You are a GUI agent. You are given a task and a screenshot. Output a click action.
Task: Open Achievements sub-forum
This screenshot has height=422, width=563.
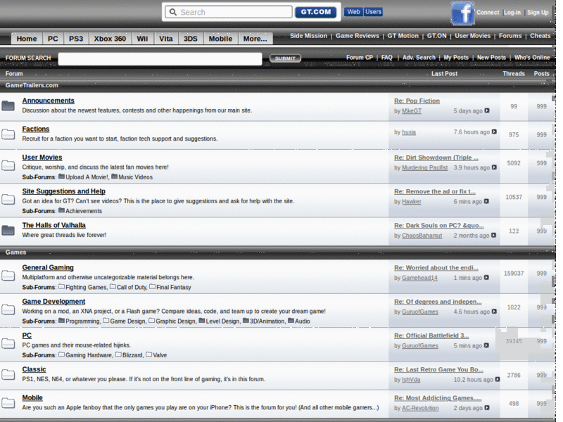pyautogui.click(x=84, y=211)
